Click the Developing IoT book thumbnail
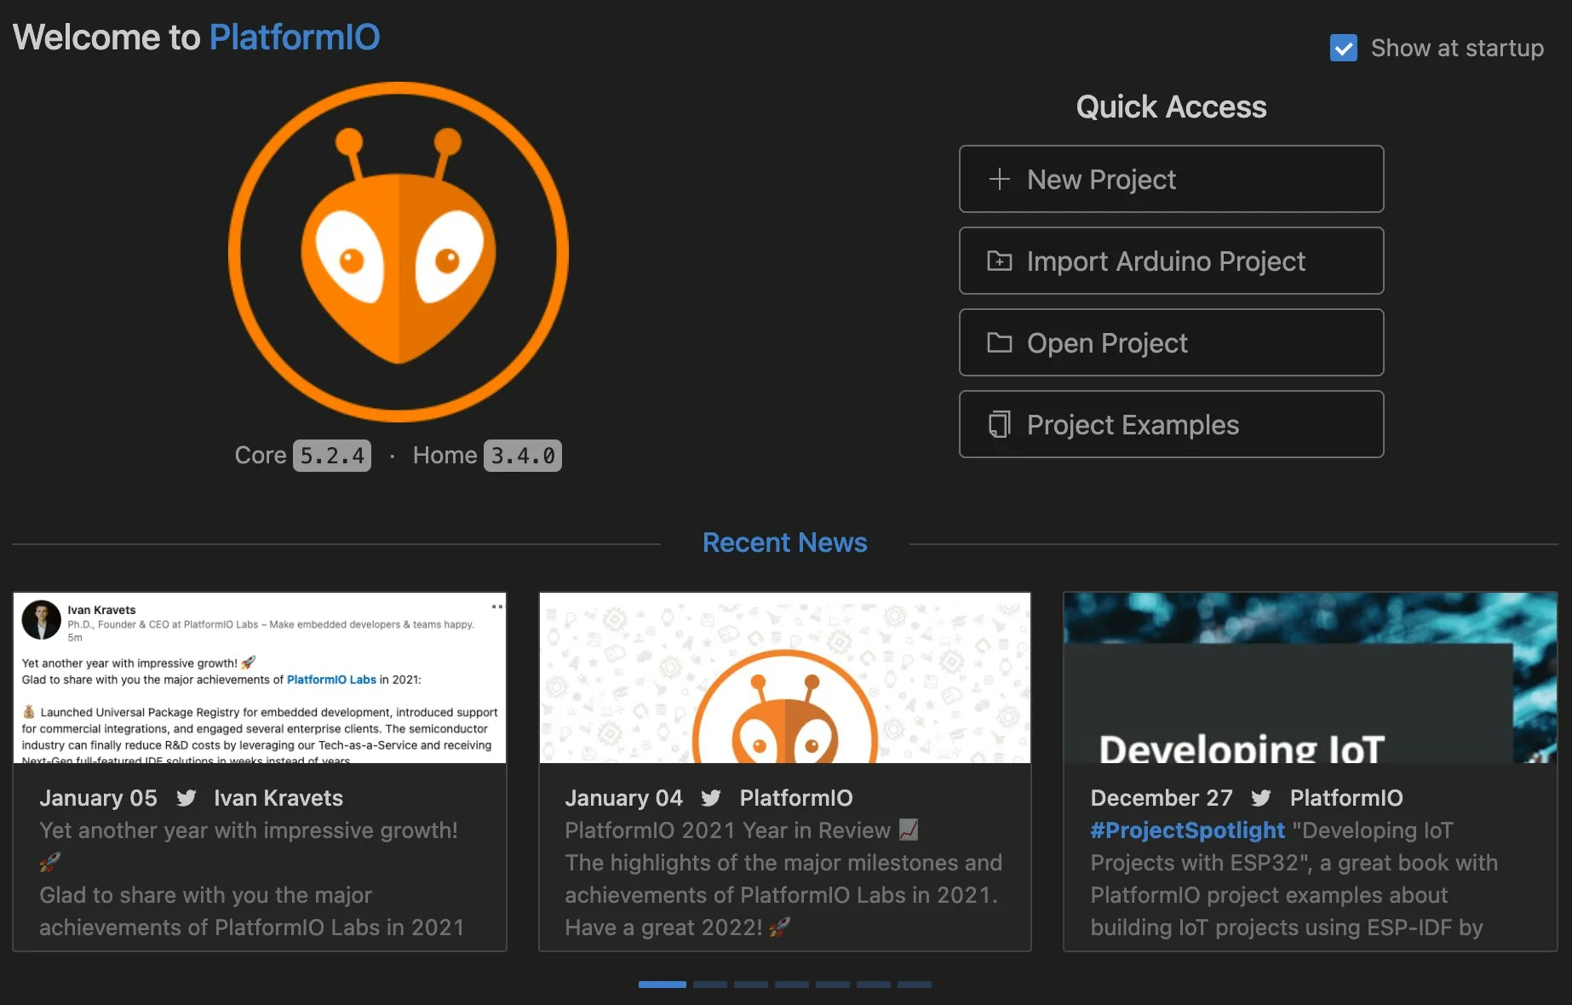This screenshot has width=1572, height=1005. 1311,678
